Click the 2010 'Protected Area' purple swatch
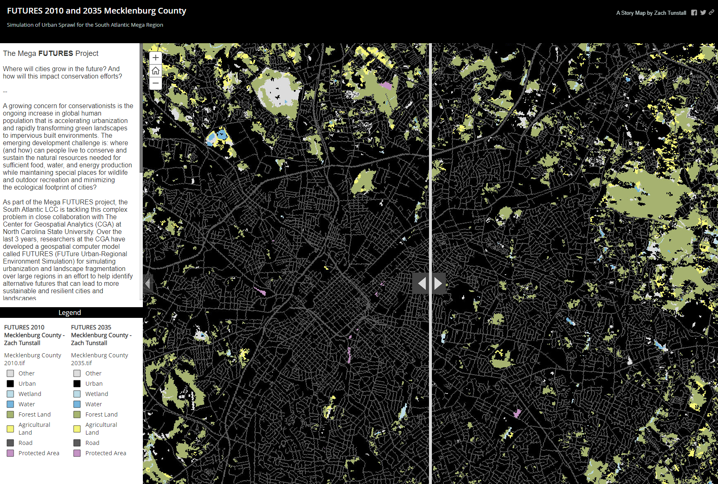Viewport: 718px width, 484px height. point(10,453)
